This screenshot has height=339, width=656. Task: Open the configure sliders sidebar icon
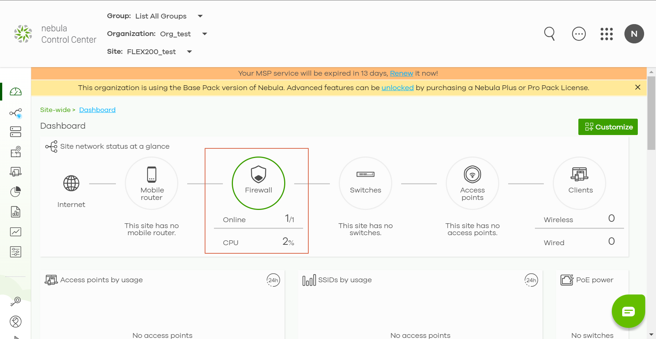[x=16, y=252]
